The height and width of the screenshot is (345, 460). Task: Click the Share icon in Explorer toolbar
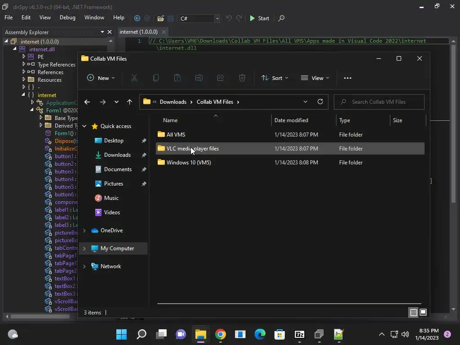coord(221,78)
